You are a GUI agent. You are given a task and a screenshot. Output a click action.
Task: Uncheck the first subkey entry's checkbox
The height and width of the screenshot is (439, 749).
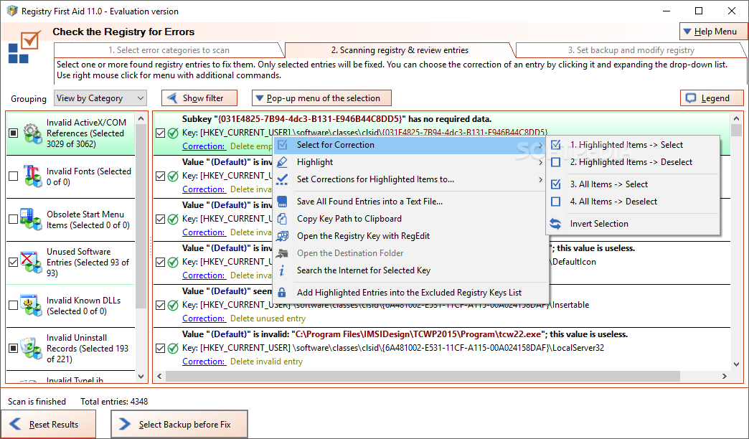[x=161, y=133]
